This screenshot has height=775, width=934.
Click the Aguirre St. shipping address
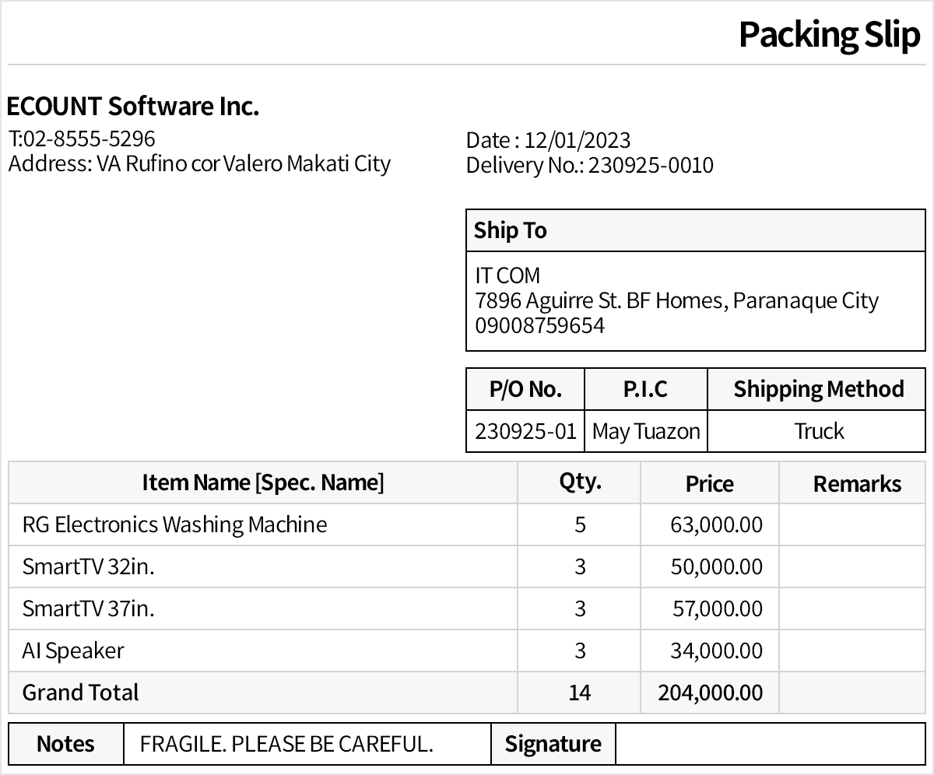[x=676, y=300]
